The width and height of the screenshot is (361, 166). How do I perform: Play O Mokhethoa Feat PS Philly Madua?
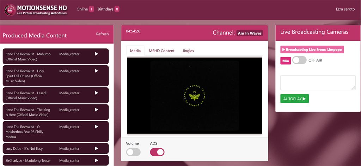click(97, 127)
